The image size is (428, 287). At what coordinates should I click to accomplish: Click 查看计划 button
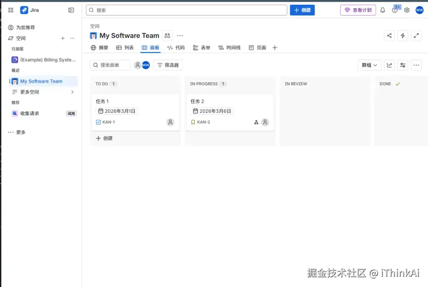358,10
